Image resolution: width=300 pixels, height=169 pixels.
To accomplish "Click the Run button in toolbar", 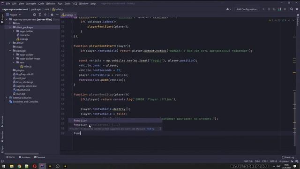I will [x=263, y=9].
